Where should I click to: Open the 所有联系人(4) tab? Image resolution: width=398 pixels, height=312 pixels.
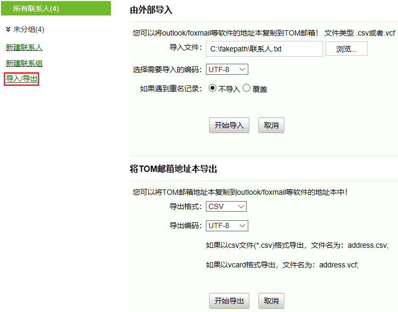coord(56,8)
